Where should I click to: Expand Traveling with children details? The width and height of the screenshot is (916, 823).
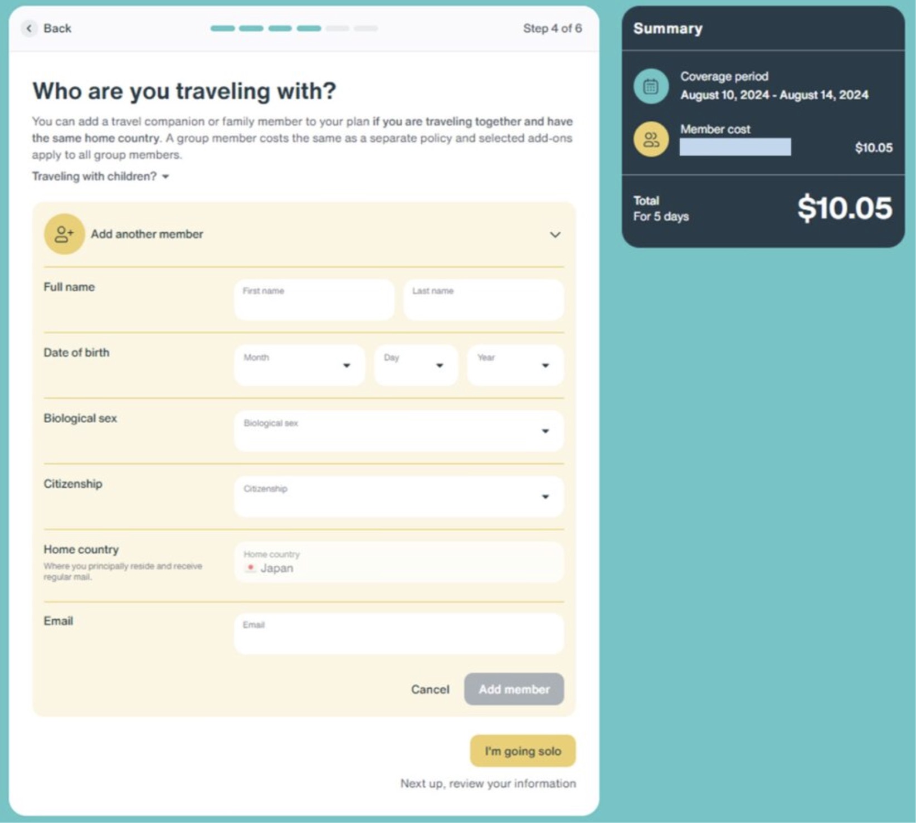pyautogui.click(x=100, y=177)
